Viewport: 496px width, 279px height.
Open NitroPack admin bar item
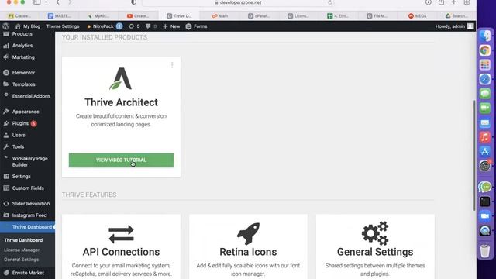[x=105, y=26]
